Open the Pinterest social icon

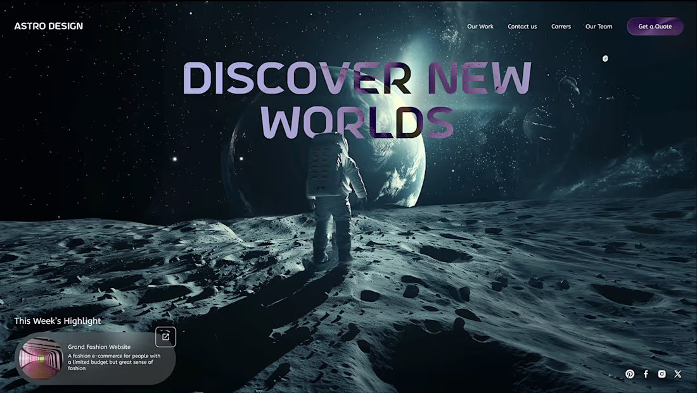click(x=630, y=373)
